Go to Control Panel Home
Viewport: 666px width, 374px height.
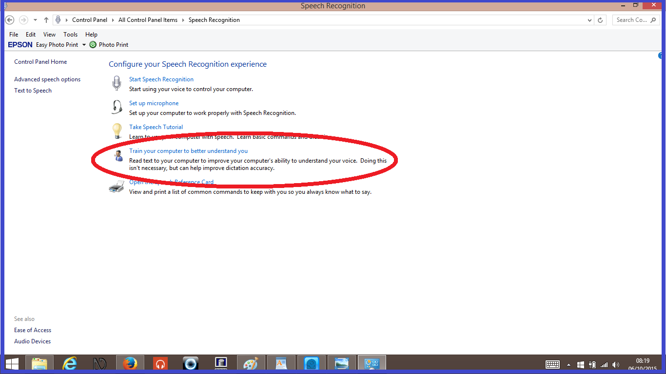[40, 62]
